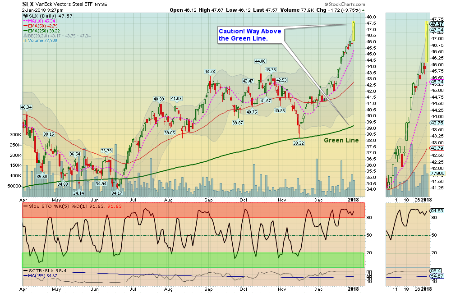
Task: Click the 42.53 price label
Action: click(281, 80)
